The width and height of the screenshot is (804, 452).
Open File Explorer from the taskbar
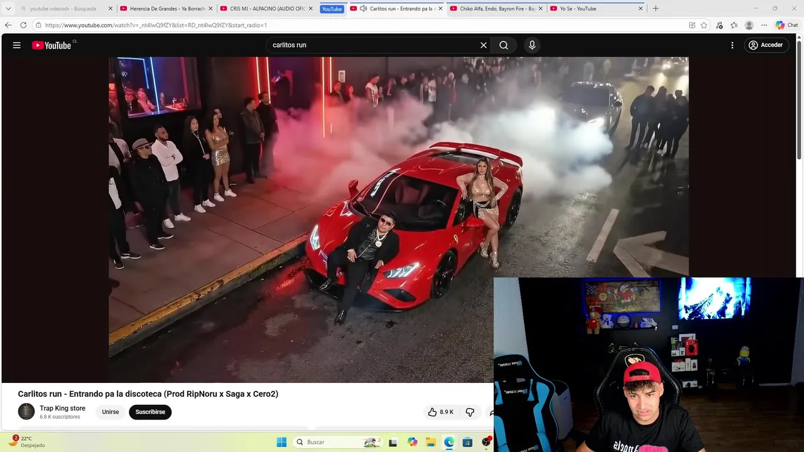(431, 442)
